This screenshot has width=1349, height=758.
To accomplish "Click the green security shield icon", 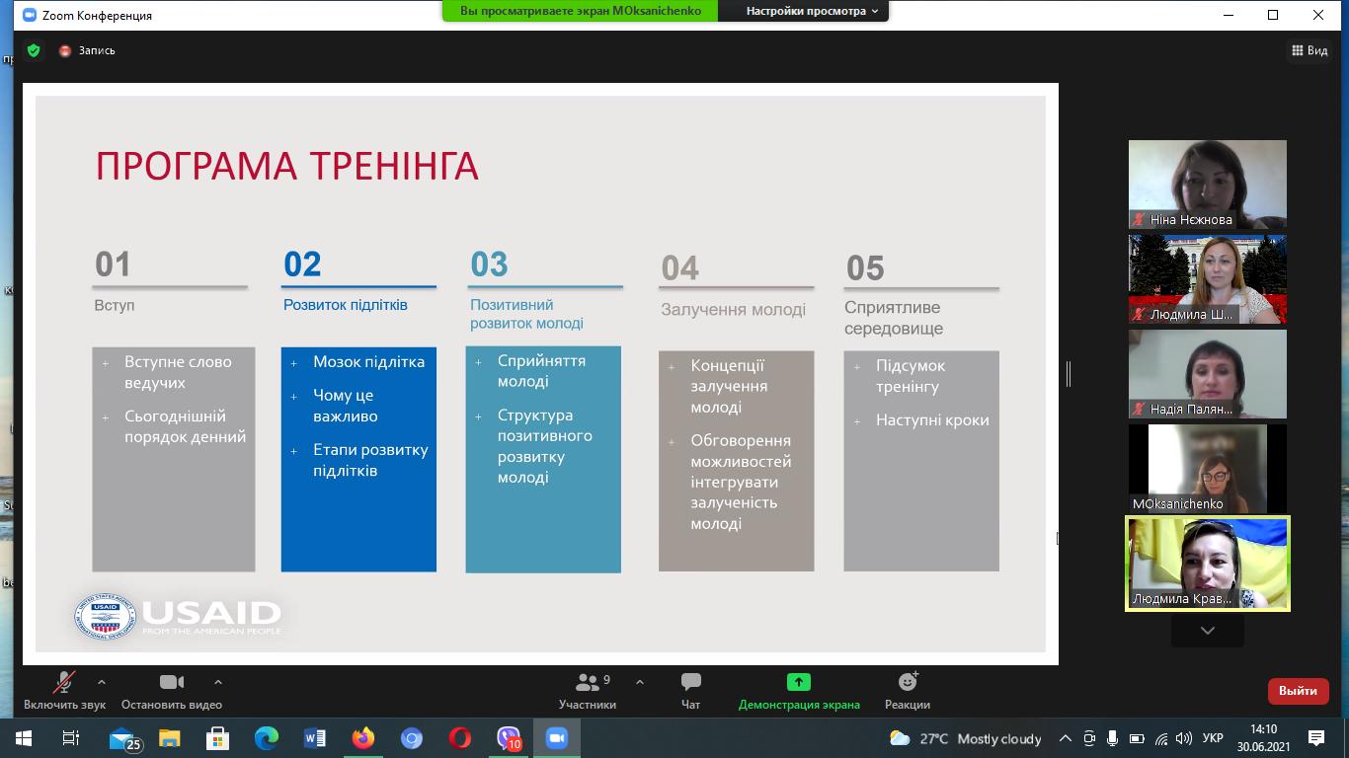I will (x=33, y=49).
